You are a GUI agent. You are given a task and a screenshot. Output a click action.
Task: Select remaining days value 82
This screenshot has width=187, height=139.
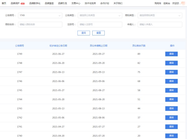coord(139,63)
